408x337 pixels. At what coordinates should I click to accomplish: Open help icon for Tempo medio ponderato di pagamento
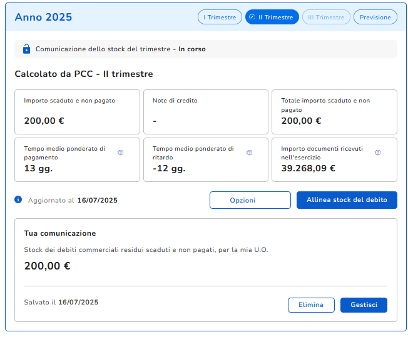click(x=121, y=153)
